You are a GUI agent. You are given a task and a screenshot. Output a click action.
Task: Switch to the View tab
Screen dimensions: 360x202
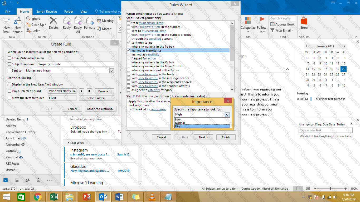tap(84, 12)
